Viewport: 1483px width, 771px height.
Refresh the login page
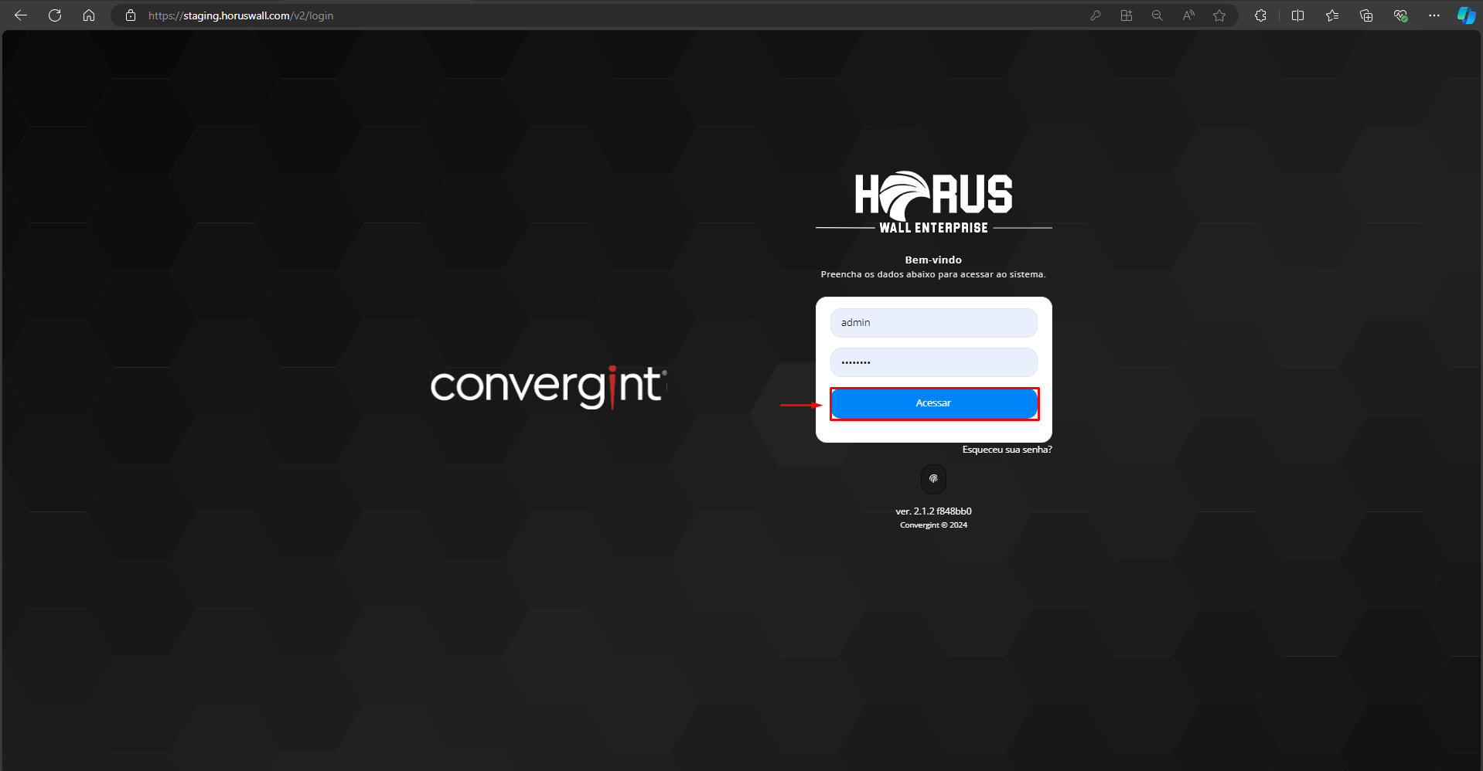click(x=54, y=15)
